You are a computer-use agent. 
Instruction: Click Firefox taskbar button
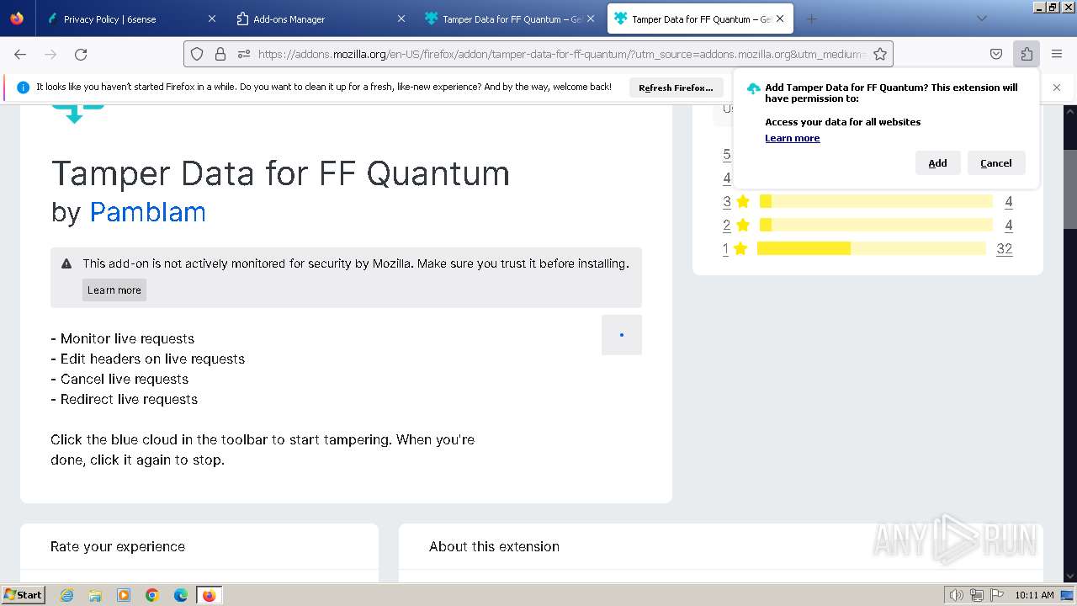(209, 595)
